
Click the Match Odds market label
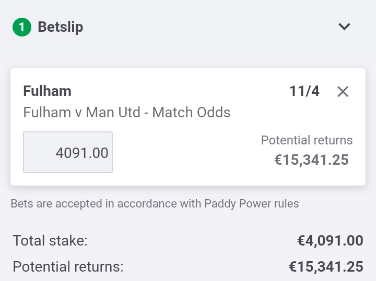click(191, 112)
